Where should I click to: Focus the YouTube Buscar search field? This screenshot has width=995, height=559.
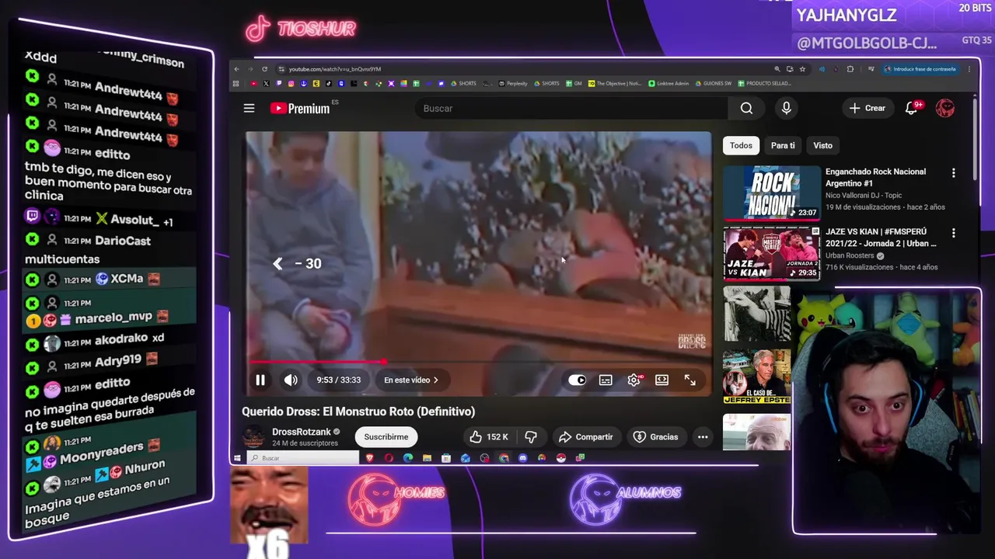[571, 108]
